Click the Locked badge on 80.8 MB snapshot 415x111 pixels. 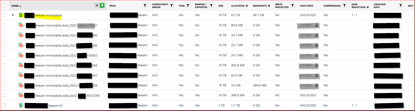(308, 25)
